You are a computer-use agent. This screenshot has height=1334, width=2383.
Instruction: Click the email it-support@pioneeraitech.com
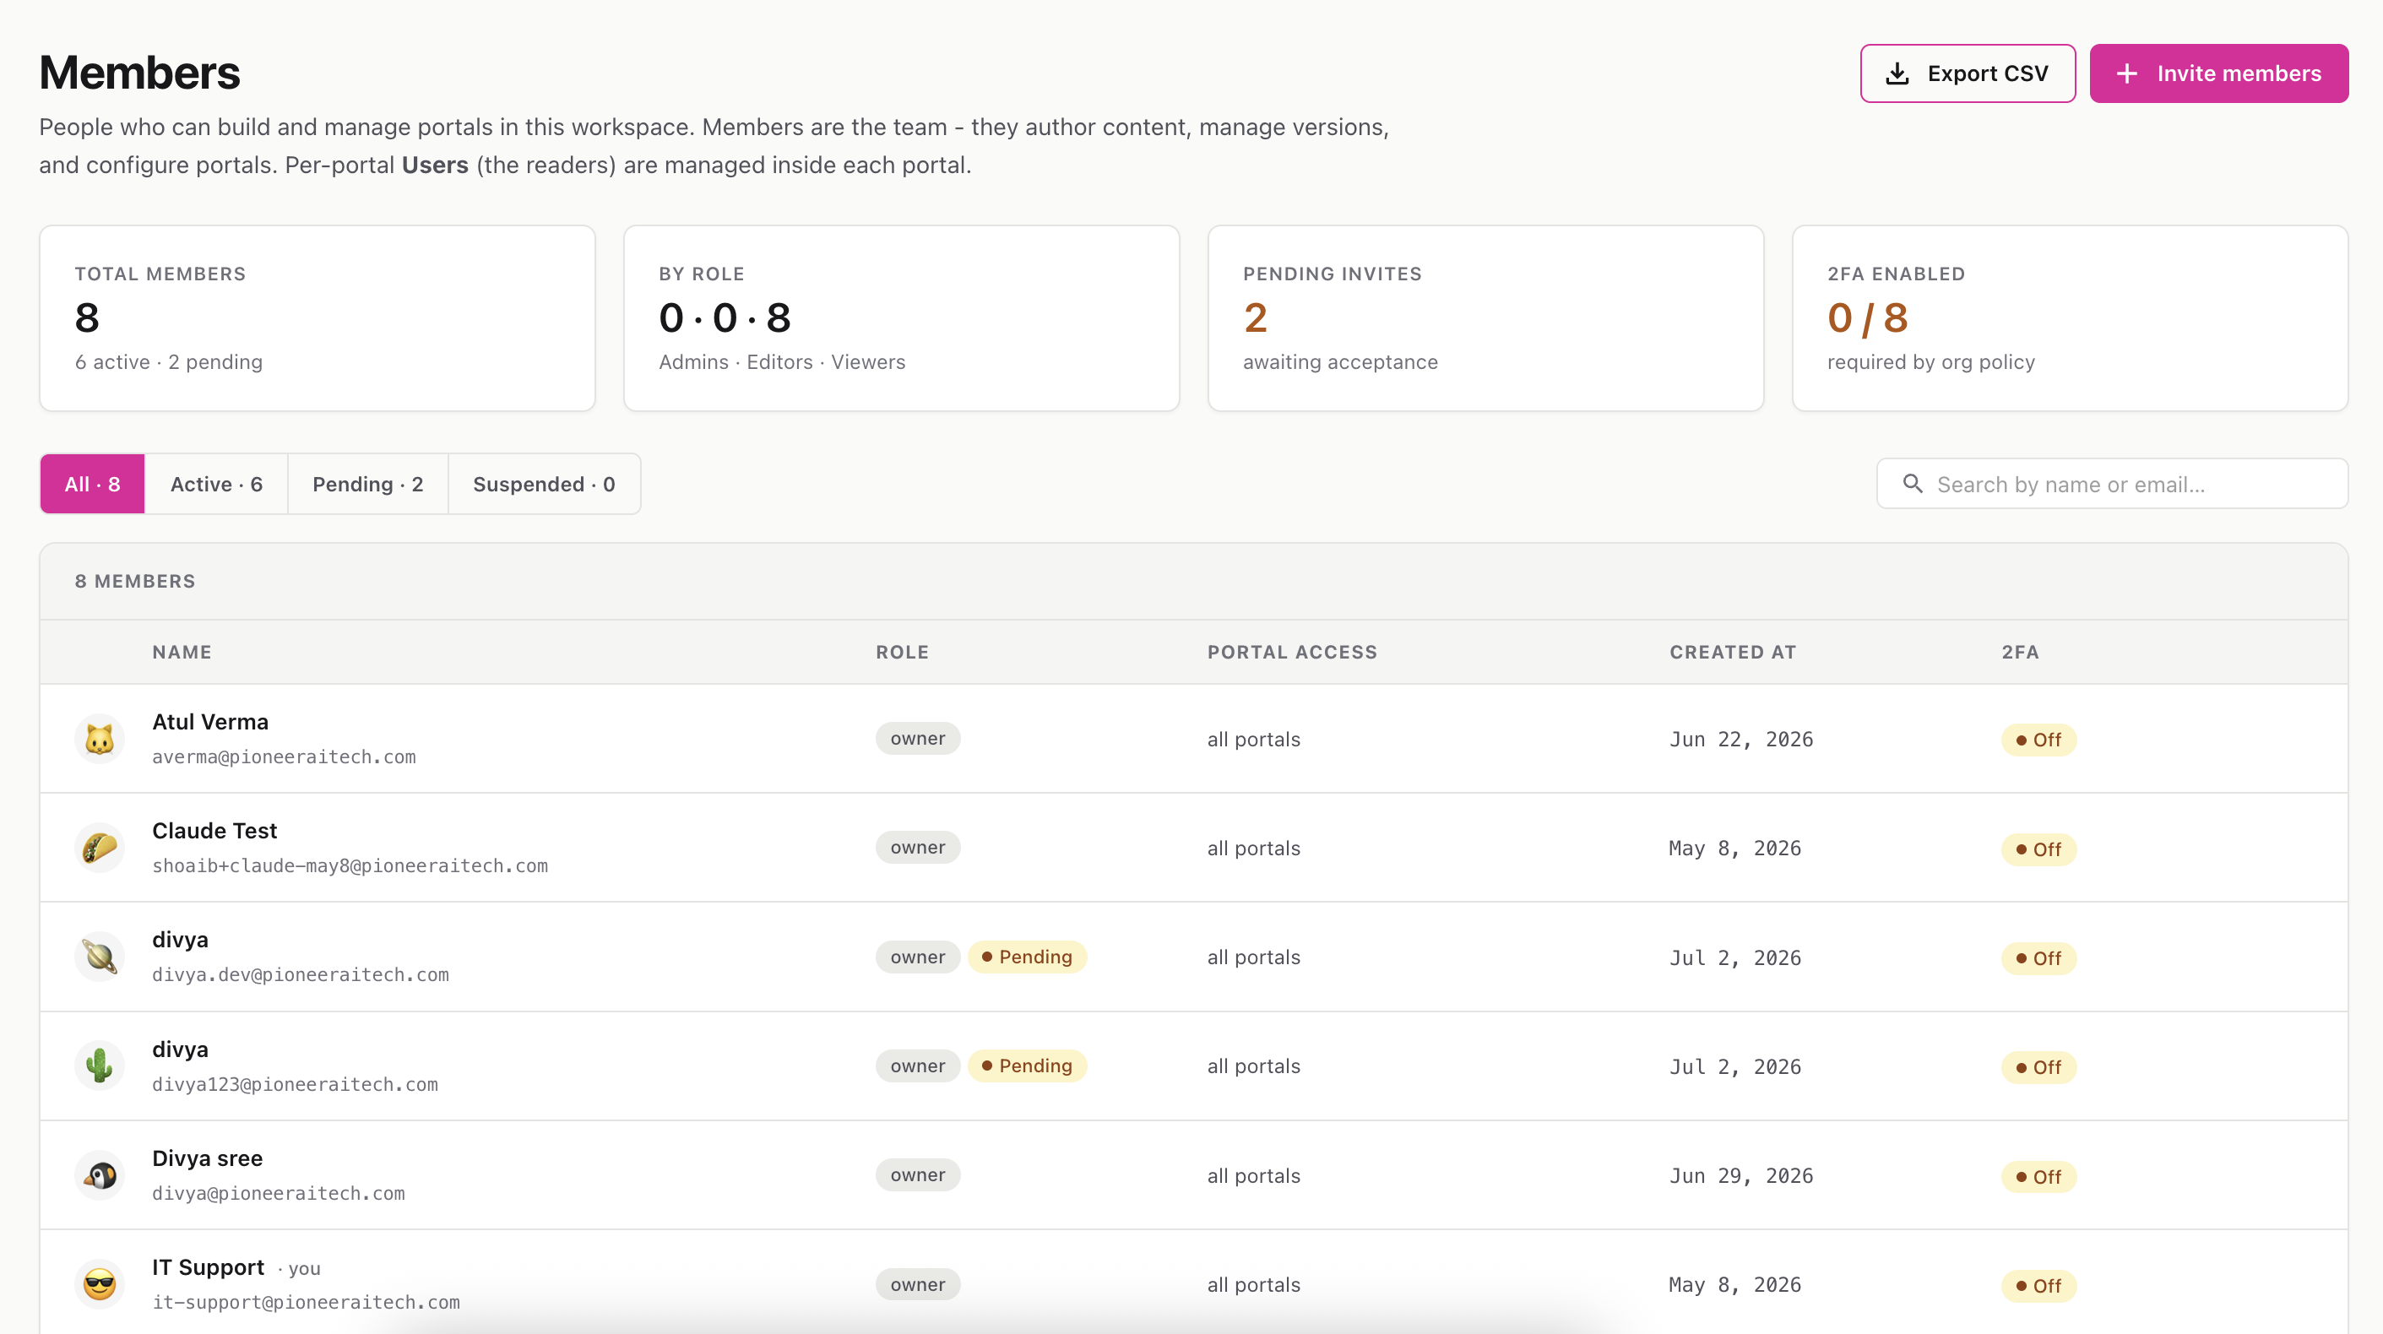(307, 1303)
